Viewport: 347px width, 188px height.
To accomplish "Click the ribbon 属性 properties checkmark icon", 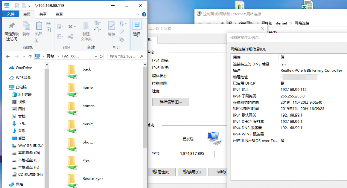I will 111,26.
